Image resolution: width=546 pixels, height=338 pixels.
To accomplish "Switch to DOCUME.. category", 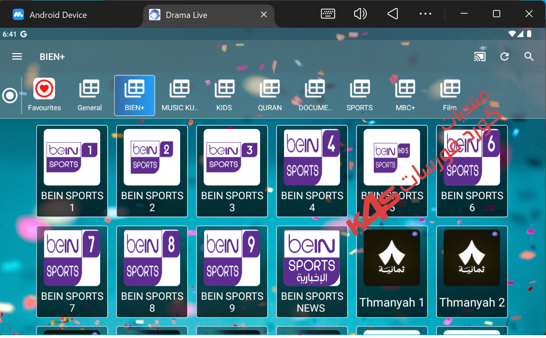I will pos(315,95).
